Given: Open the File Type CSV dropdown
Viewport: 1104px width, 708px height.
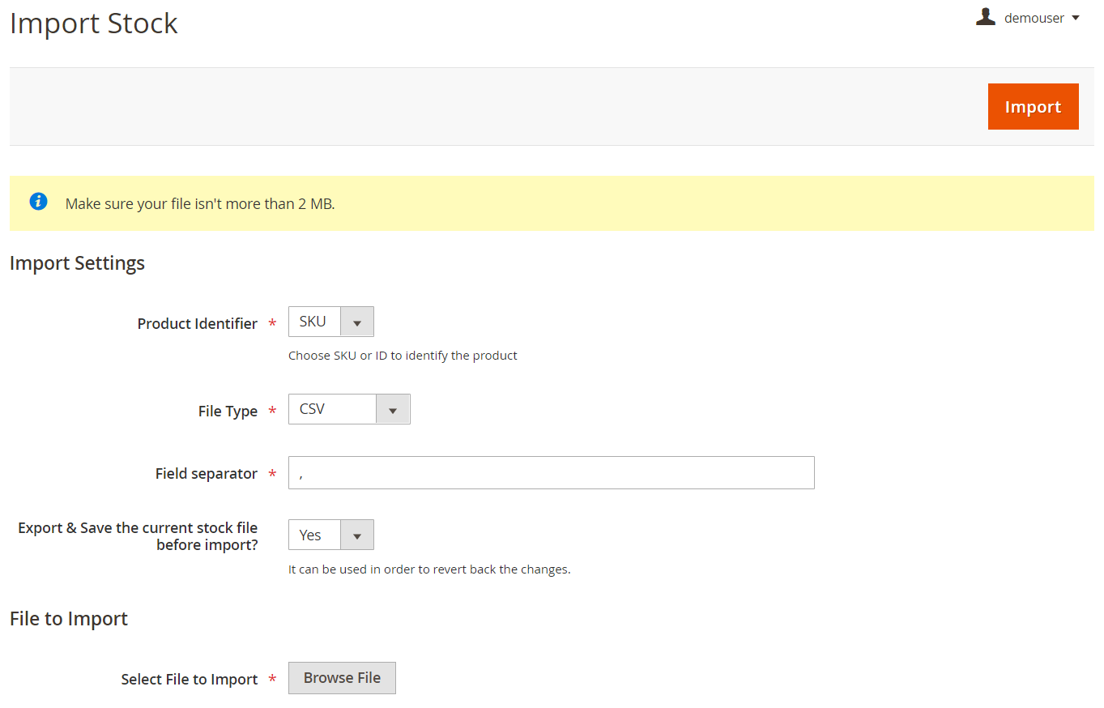Looking at the screenshot, I should click(x=349, y=409).
